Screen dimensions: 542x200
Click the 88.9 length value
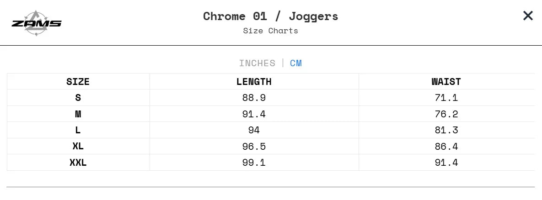(x=254, y=98)
